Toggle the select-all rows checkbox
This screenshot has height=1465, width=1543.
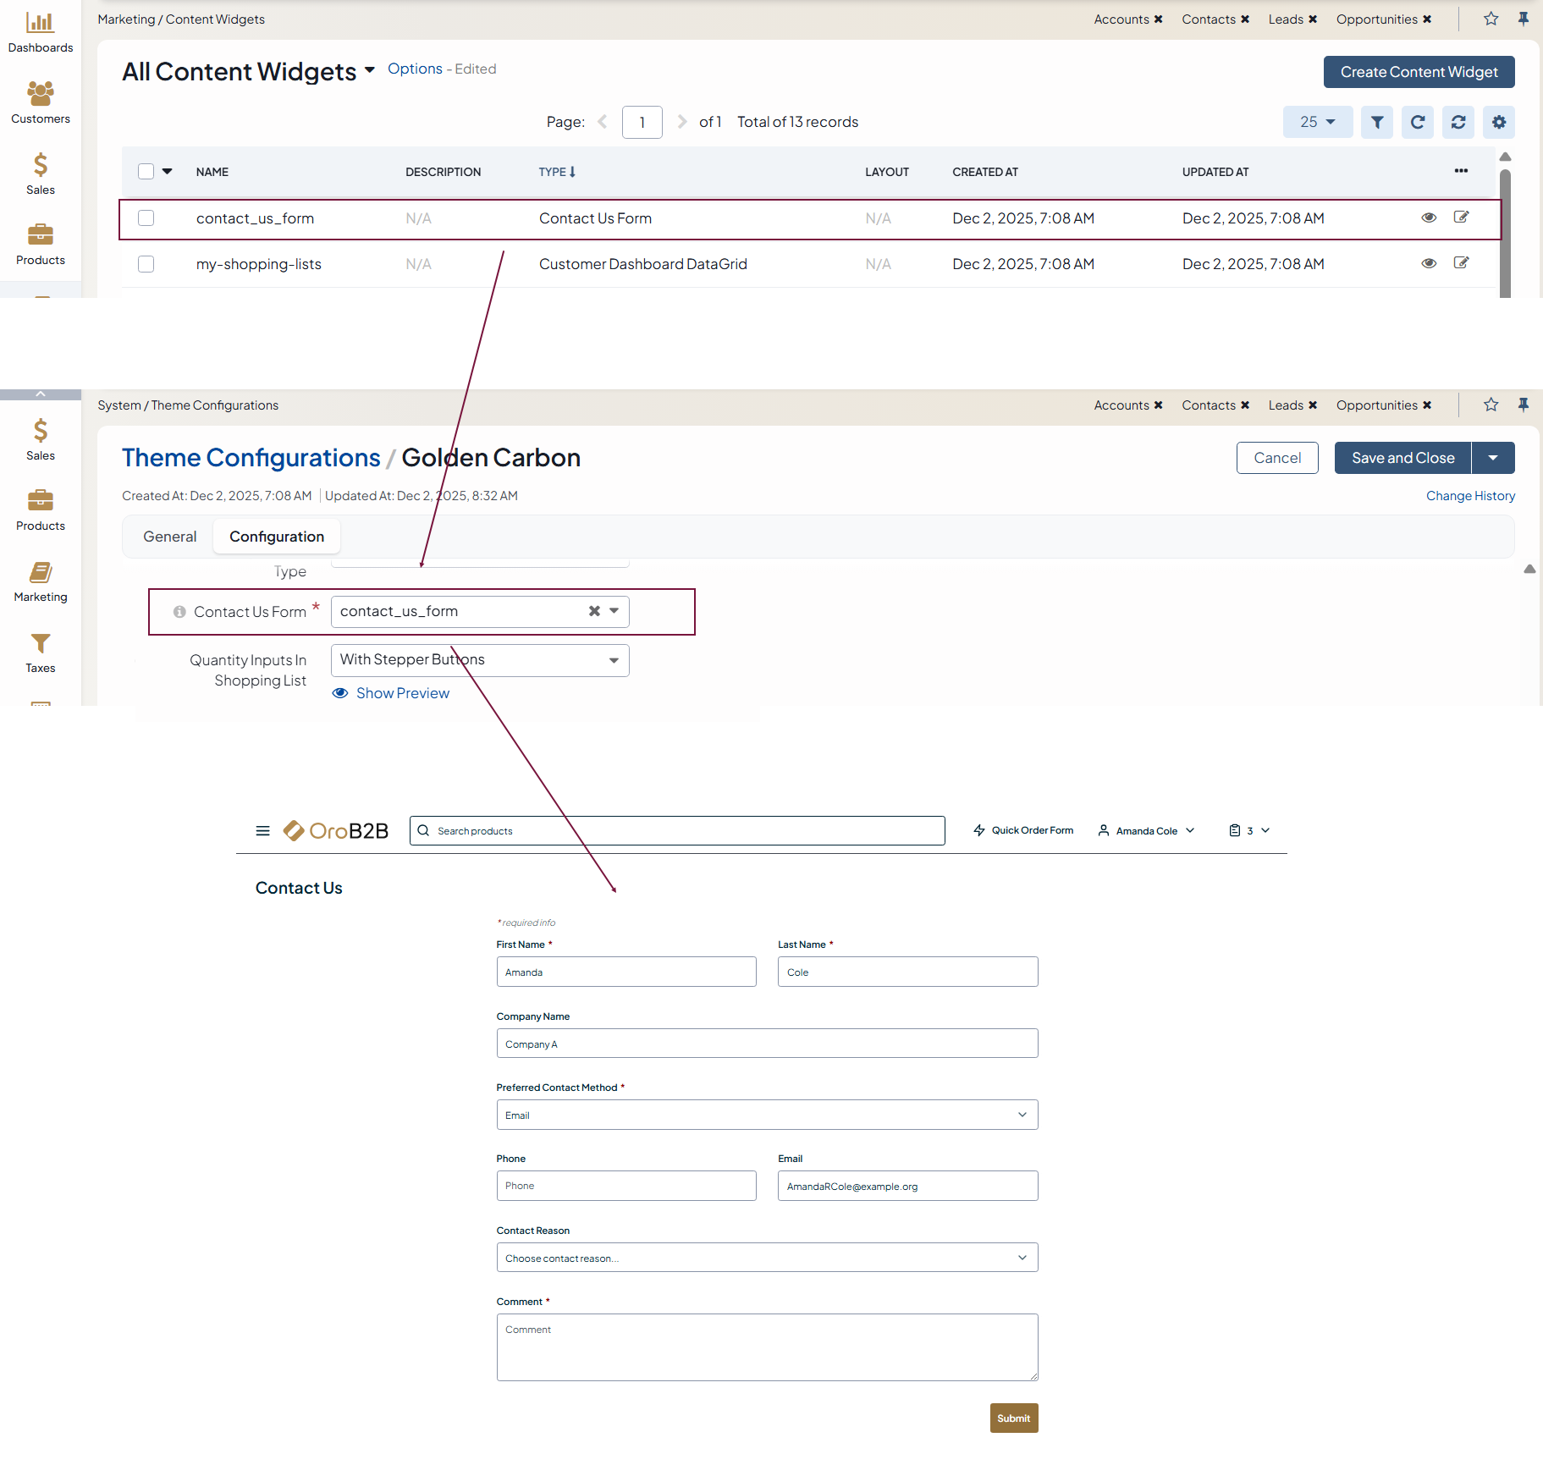pos(146,172)
